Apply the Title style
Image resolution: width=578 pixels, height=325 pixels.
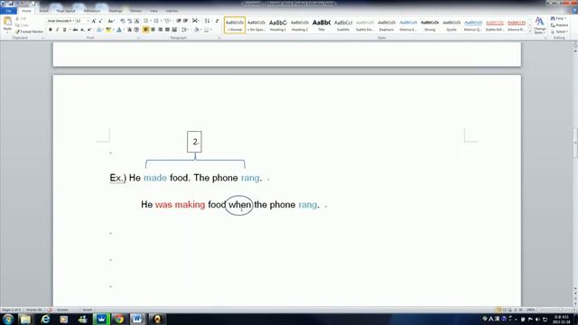[322, 25]
